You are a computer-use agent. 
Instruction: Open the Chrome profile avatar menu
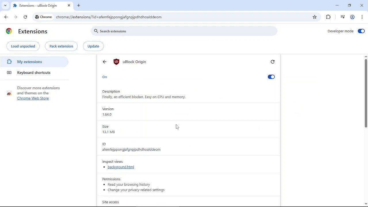pyautogui.click(x=352, y=17)
